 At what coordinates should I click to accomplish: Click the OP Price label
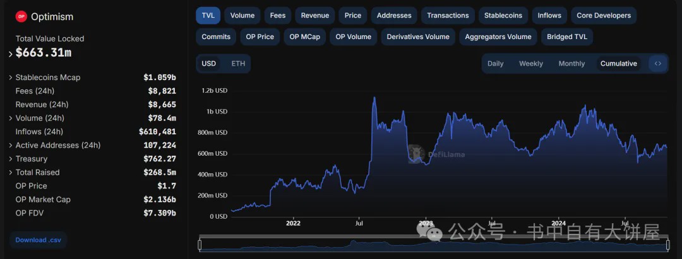pyautogui.click(x=32, y=186)
